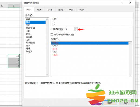Select column L header in spreadsheet
This screenshot has height=107, width=140.
(14, 6)
